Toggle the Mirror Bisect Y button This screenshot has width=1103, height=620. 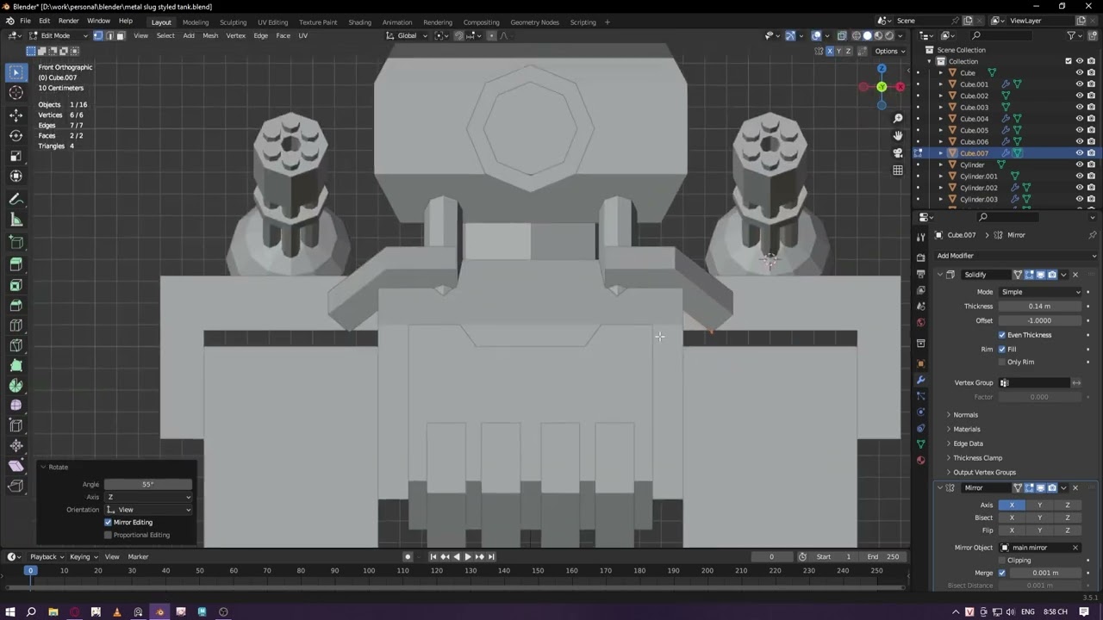[1039, 518]
